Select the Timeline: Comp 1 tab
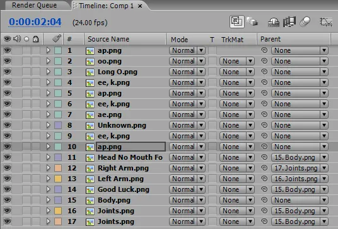 [106, 6]
